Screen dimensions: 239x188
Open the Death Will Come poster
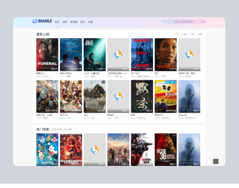click(142, 55)
